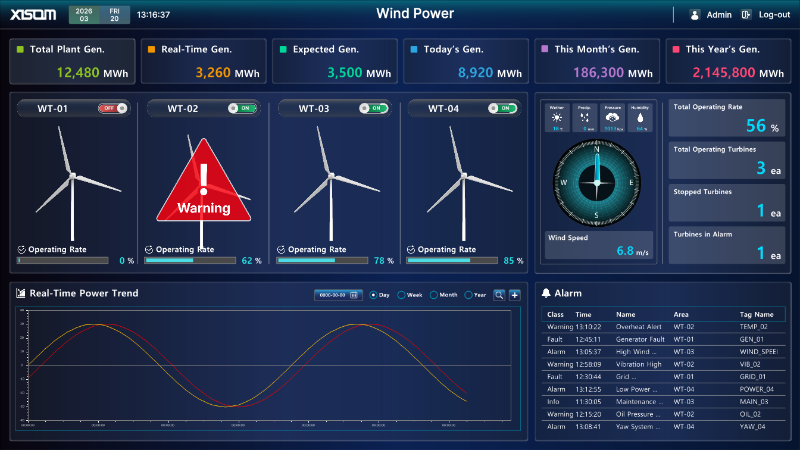Open the calendar date picker icon
Viewport: 800px width, 450px height.
pos(354,295)
